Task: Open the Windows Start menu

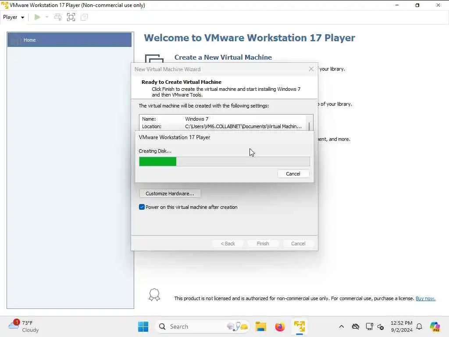Action: click(x=143, y=326)
